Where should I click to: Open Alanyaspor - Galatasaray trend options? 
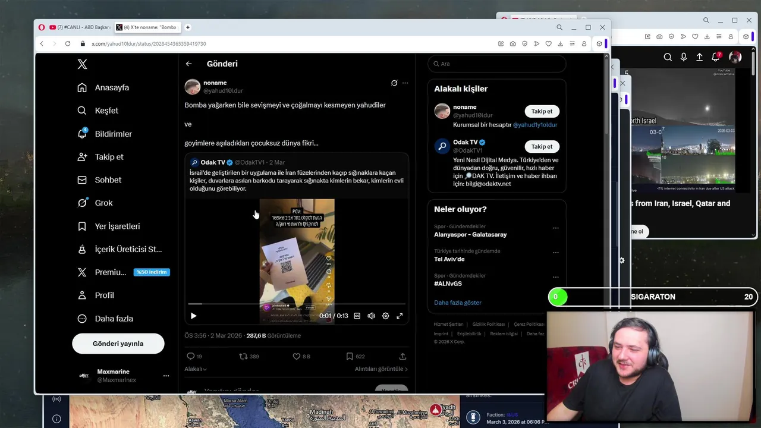555,228
